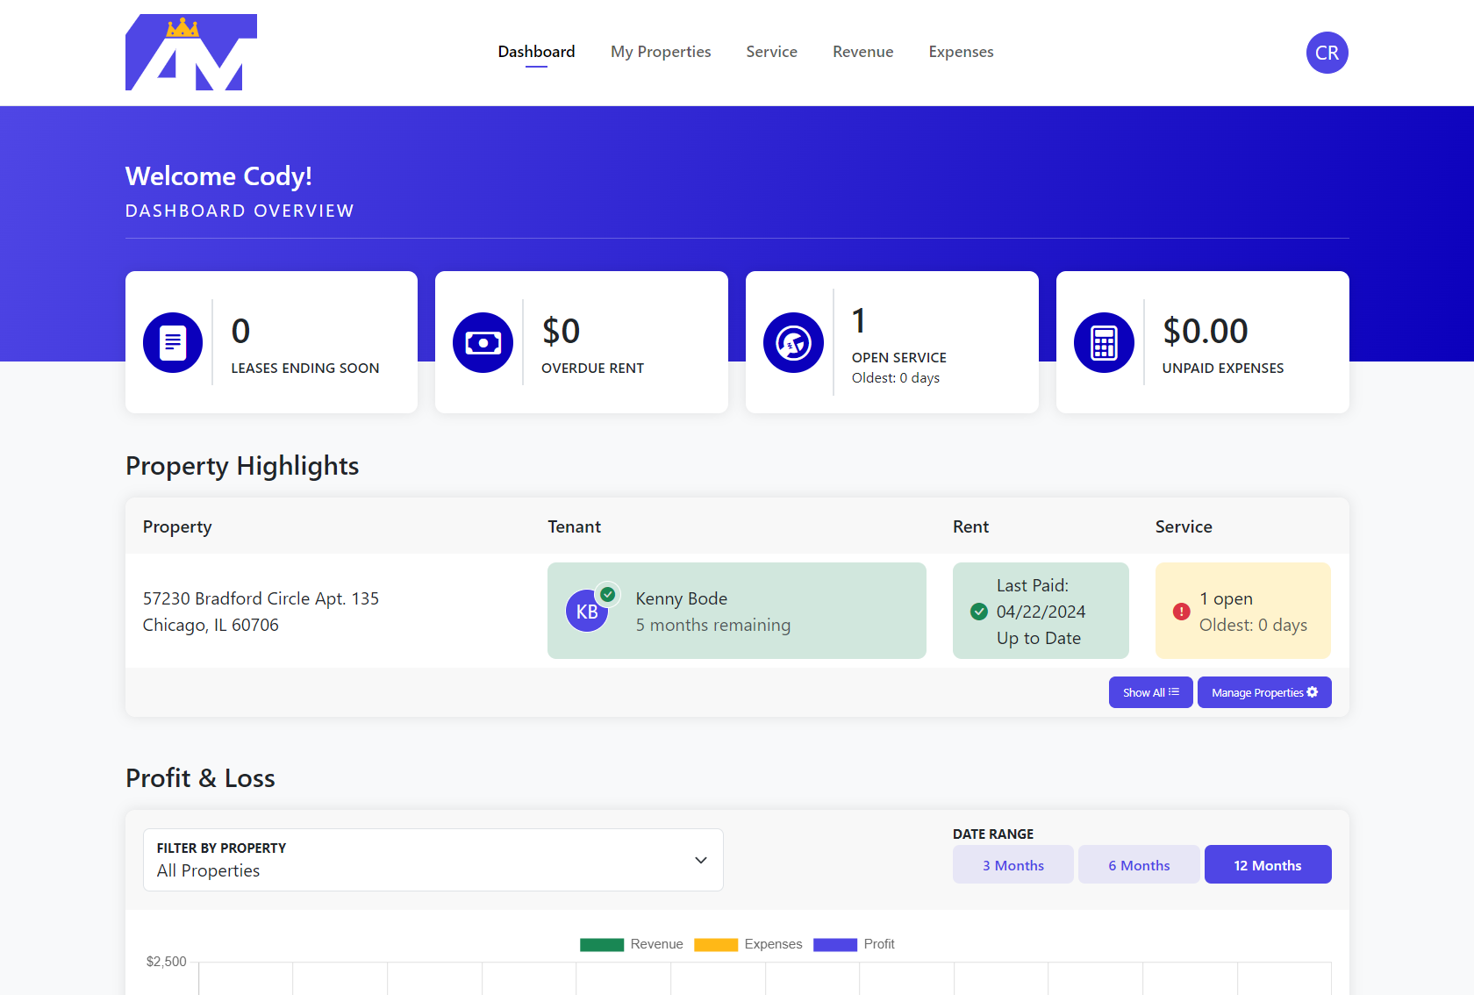Select the 6 Months date range

1138,865
